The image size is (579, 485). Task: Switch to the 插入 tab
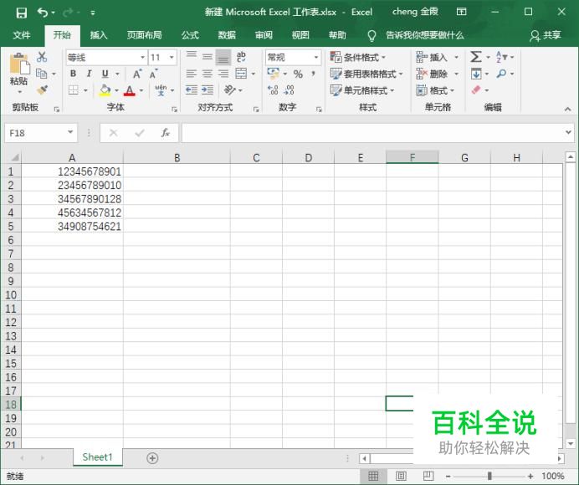pos(98,35)
